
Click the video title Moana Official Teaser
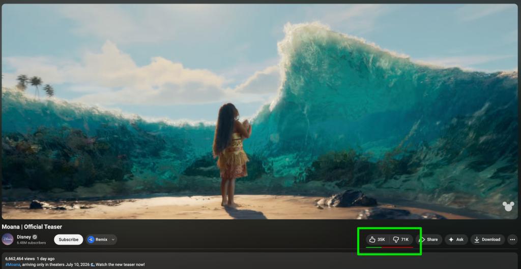(x=32, y=227)
